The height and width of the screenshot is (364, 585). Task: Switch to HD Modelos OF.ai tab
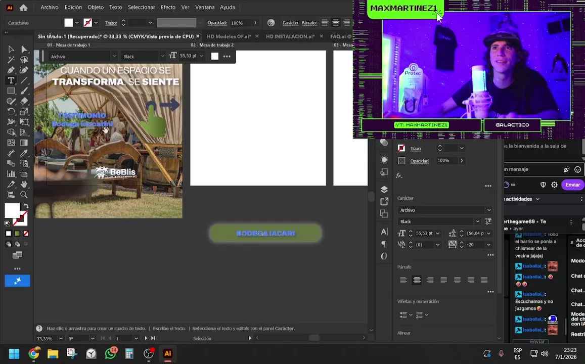[x=229, y=36]
